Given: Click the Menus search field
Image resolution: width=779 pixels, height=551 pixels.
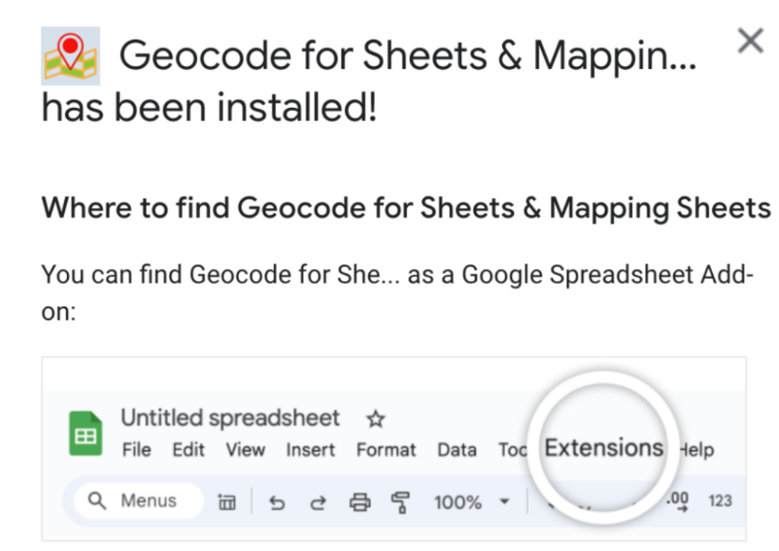Looking at the screenshot, I should 138,501.
